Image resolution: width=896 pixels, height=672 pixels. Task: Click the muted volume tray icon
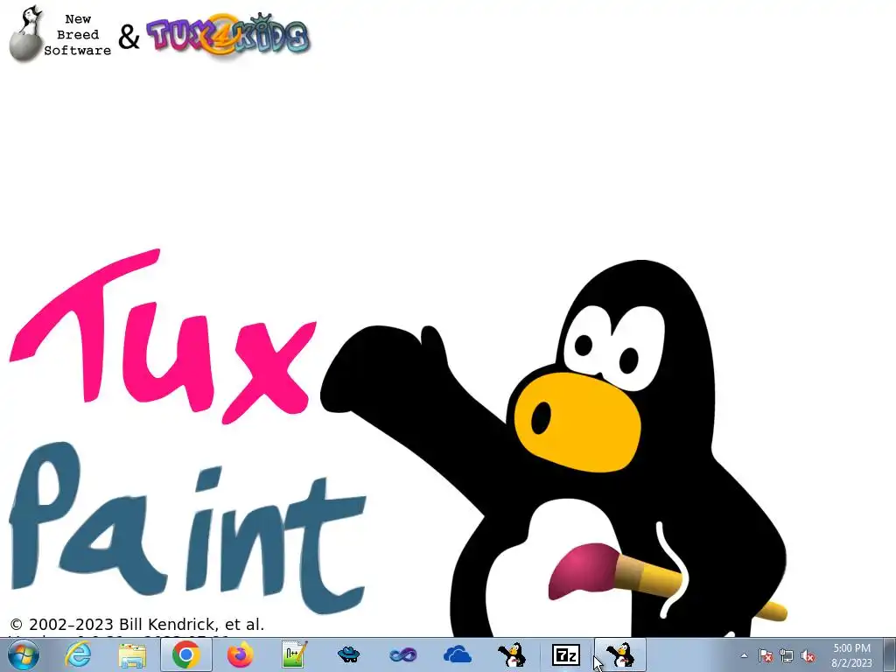point(808,656)
